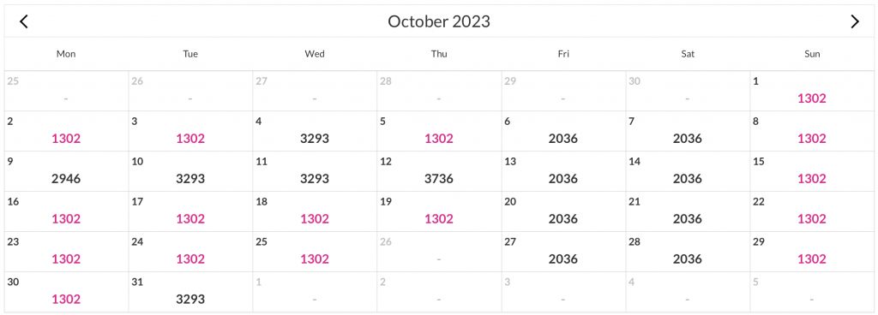
Task: Pick October 20 priced 2036
Action: point(563,211)
